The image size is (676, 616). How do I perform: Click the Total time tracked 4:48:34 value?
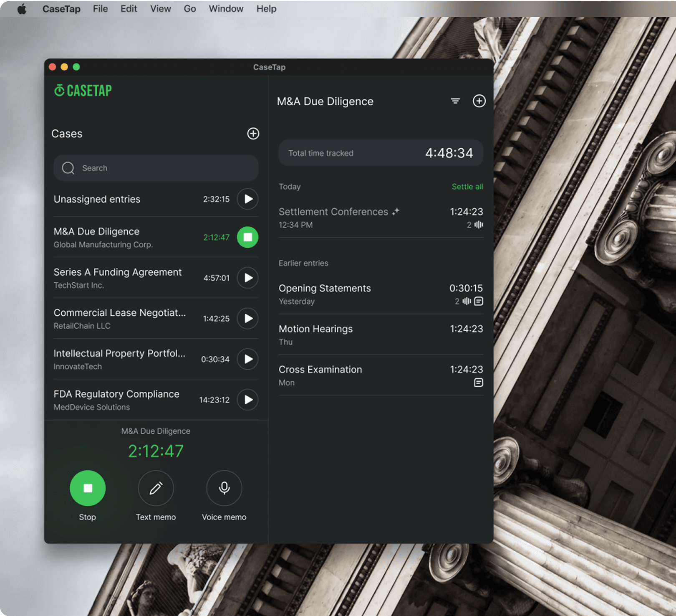pos(449,153)
